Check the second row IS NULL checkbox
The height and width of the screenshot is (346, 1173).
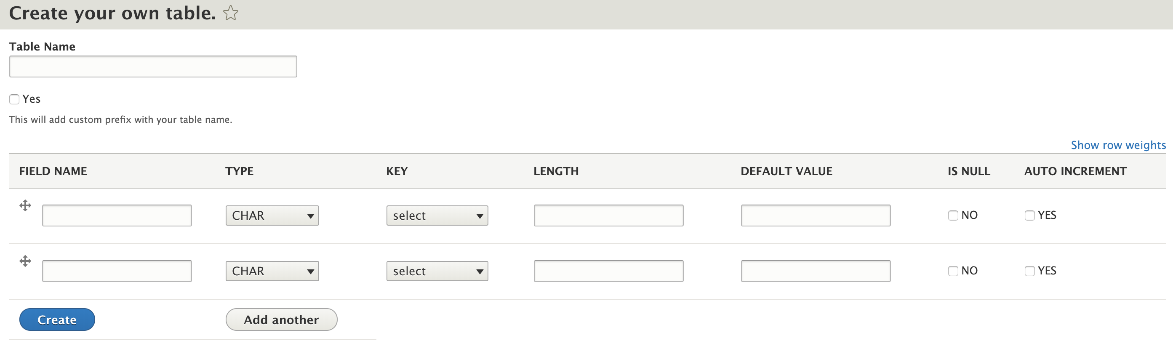coord(953,271)
